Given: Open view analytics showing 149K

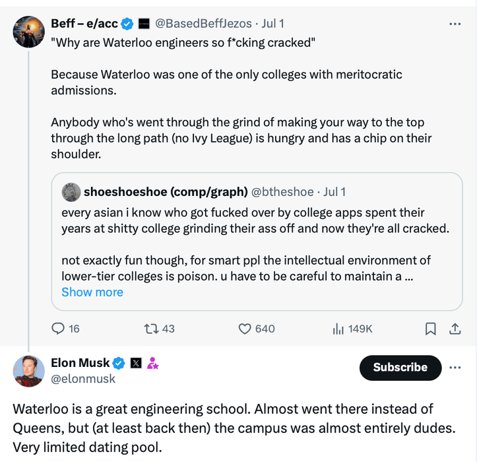Looking at the screenshot, I should [x=338, y=328].
